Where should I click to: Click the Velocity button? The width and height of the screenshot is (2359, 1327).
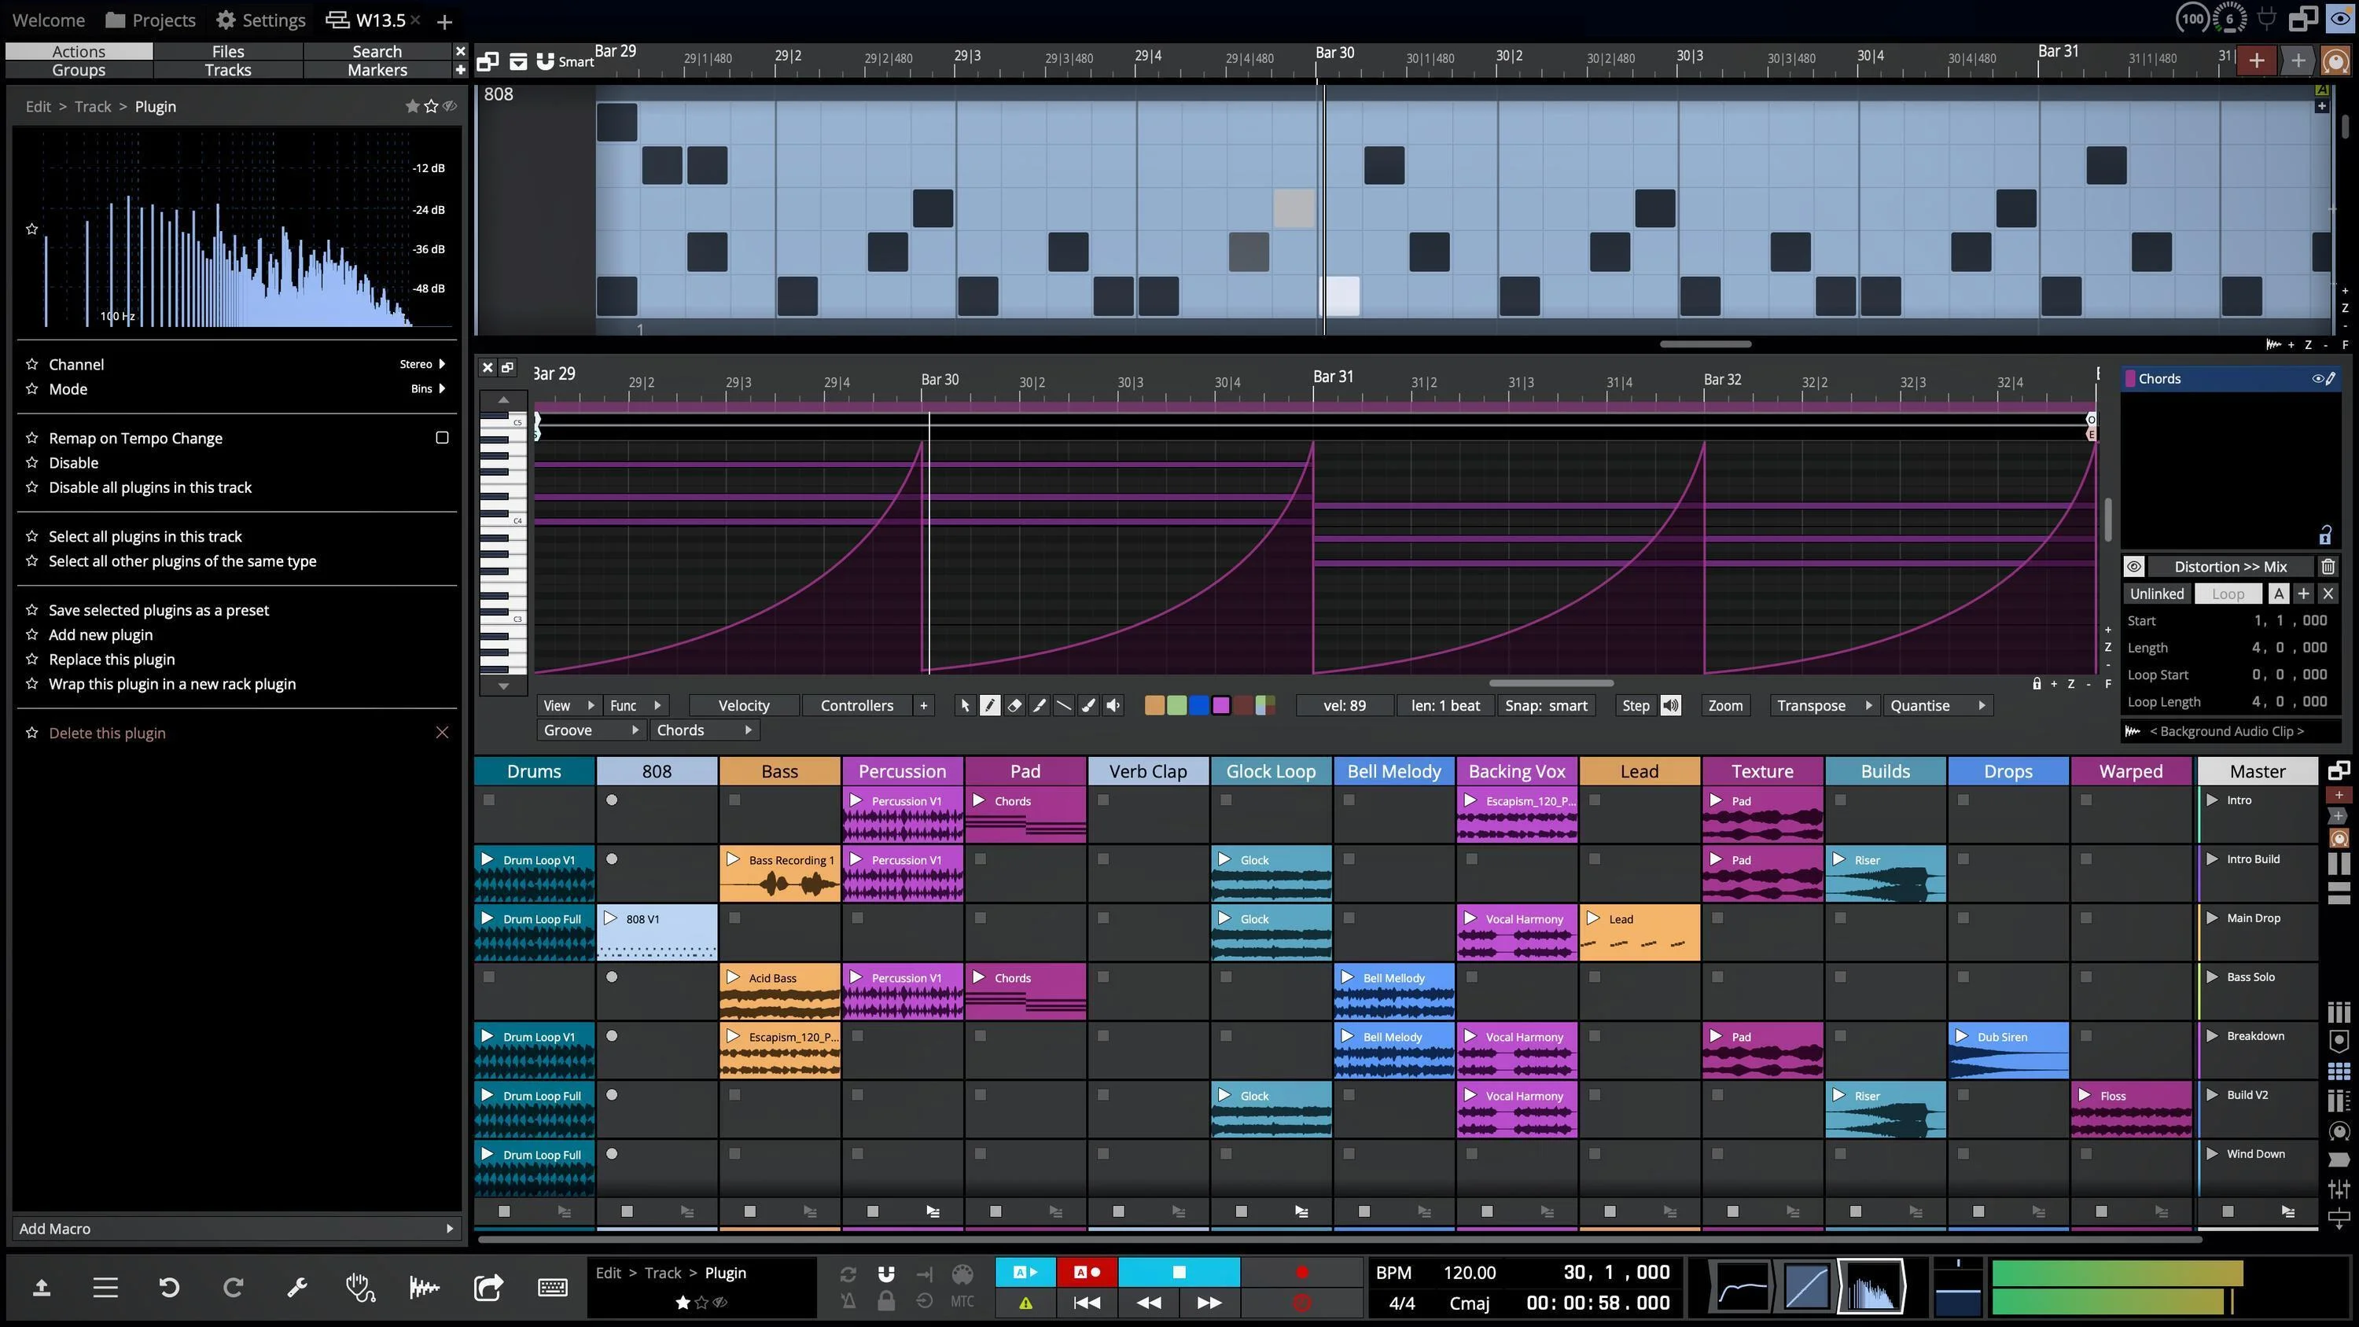click(744, 705)
